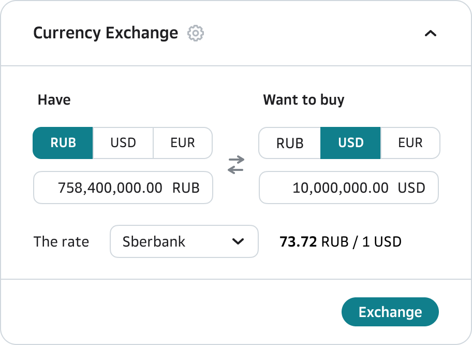
Task: Choose EUR under Want to buy
Action: point(410,143)
